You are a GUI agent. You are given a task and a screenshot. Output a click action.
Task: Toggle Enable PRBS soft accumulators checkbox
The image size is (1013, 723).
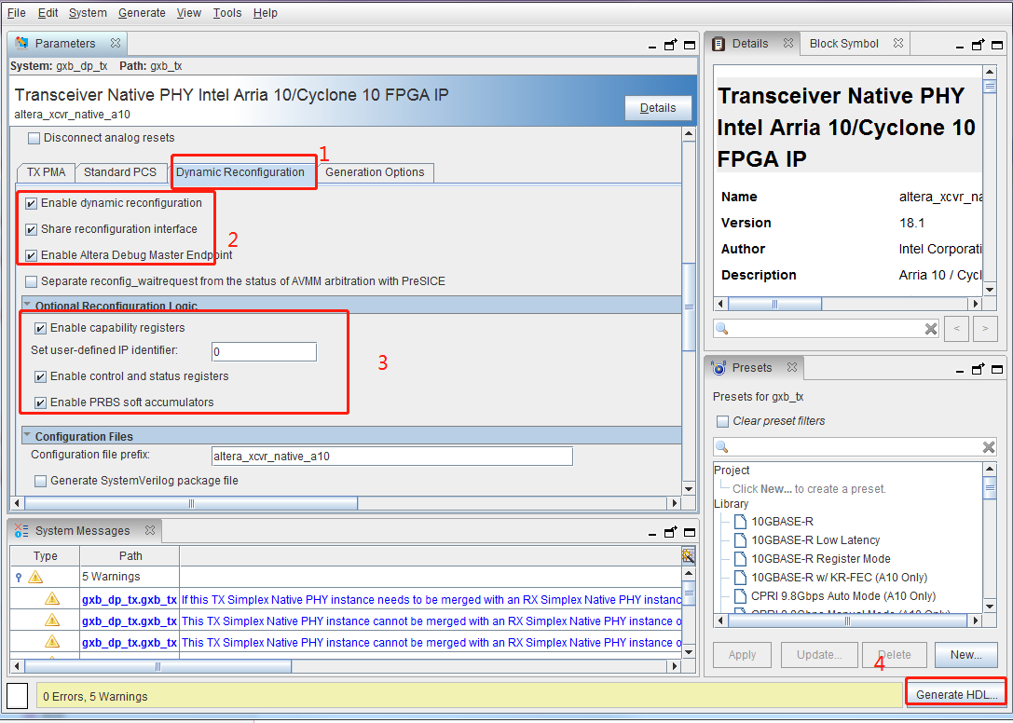click(x=40, y=402)
